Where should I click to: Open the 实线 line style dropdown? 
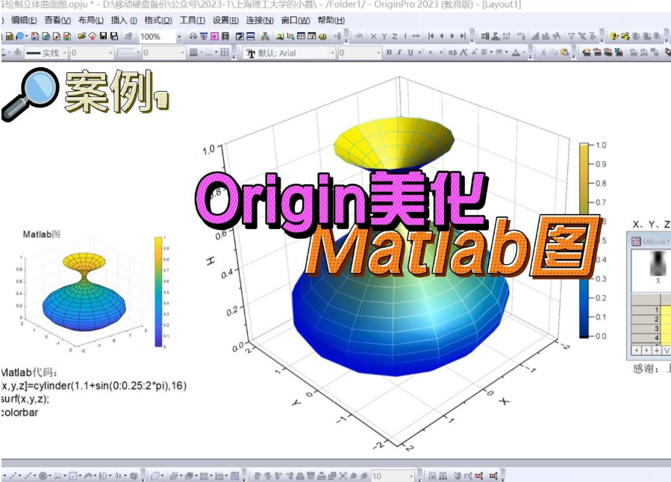[63, 52]
